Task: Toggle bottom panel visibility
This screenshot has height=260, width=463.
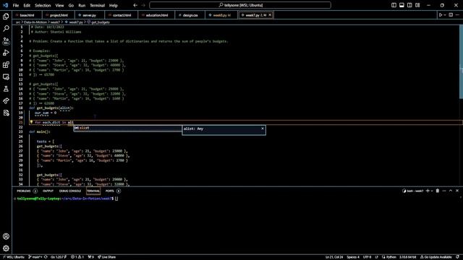Action: (402, 5)
